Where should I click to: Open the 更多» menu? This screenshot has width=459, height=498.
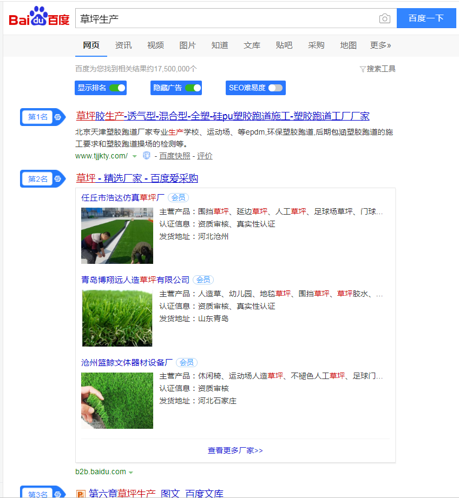tap(380, 45)
